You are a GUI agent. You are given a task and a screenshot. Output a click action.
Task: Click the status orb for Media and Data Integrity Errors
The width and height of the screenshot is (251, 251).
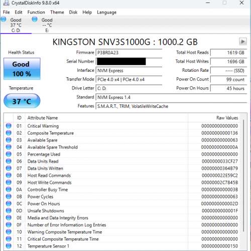tap(9, 217)
